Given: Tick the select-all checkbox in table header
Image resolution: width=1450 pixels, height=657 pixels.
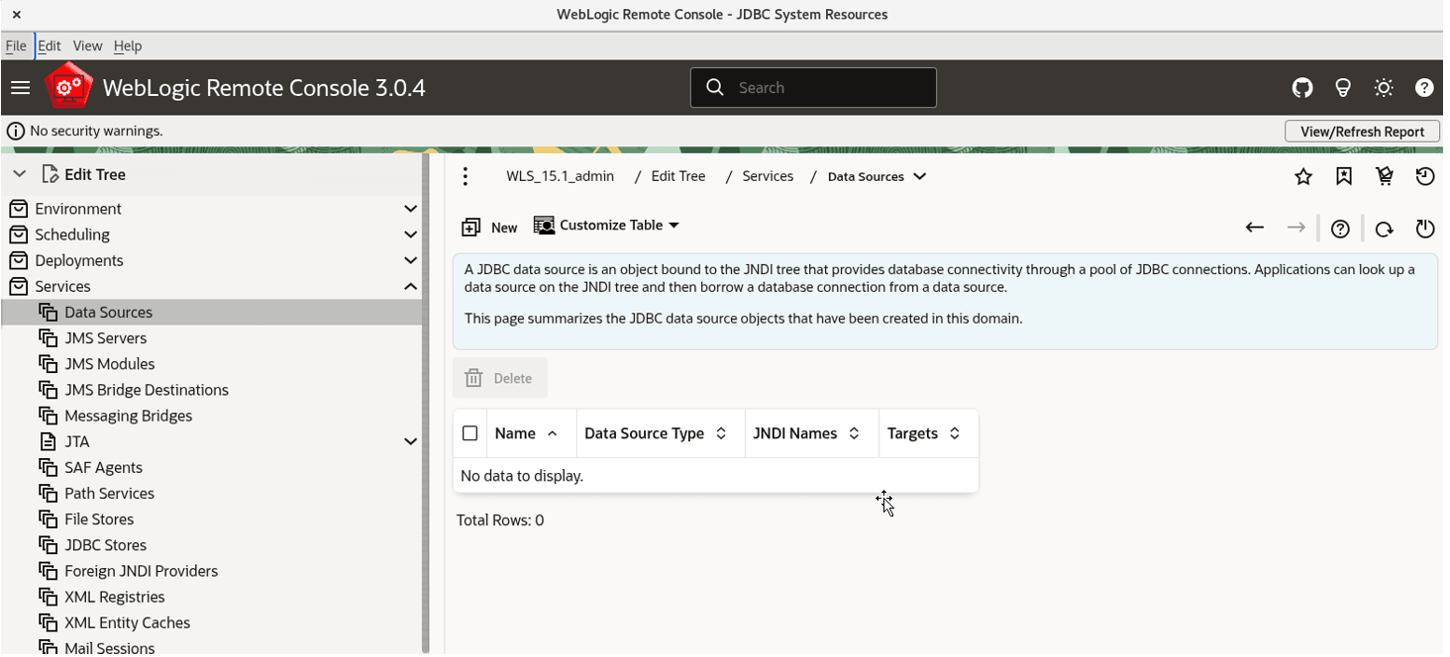Looking at the screenshot, I should pos(470,433).
